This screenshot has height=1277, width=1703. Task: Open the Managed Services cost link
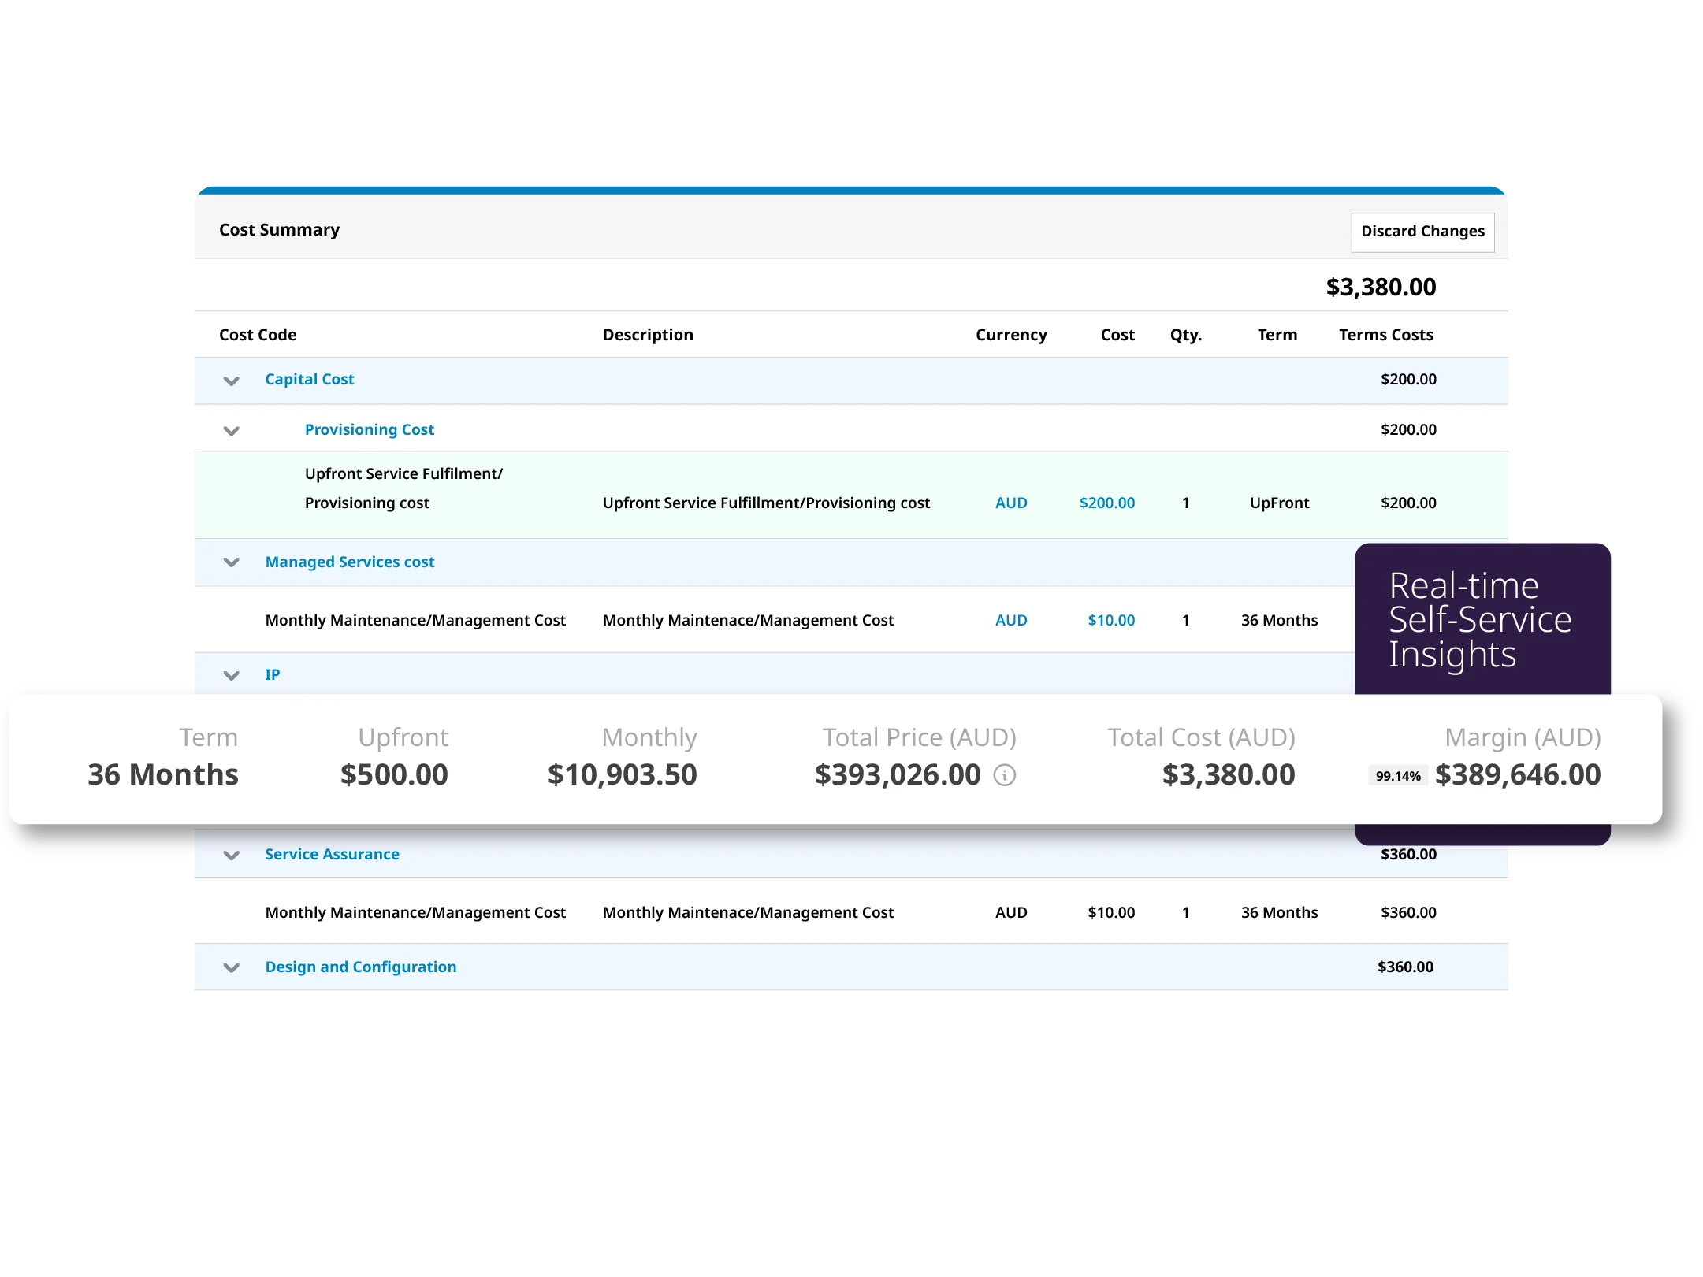point(349,562)
